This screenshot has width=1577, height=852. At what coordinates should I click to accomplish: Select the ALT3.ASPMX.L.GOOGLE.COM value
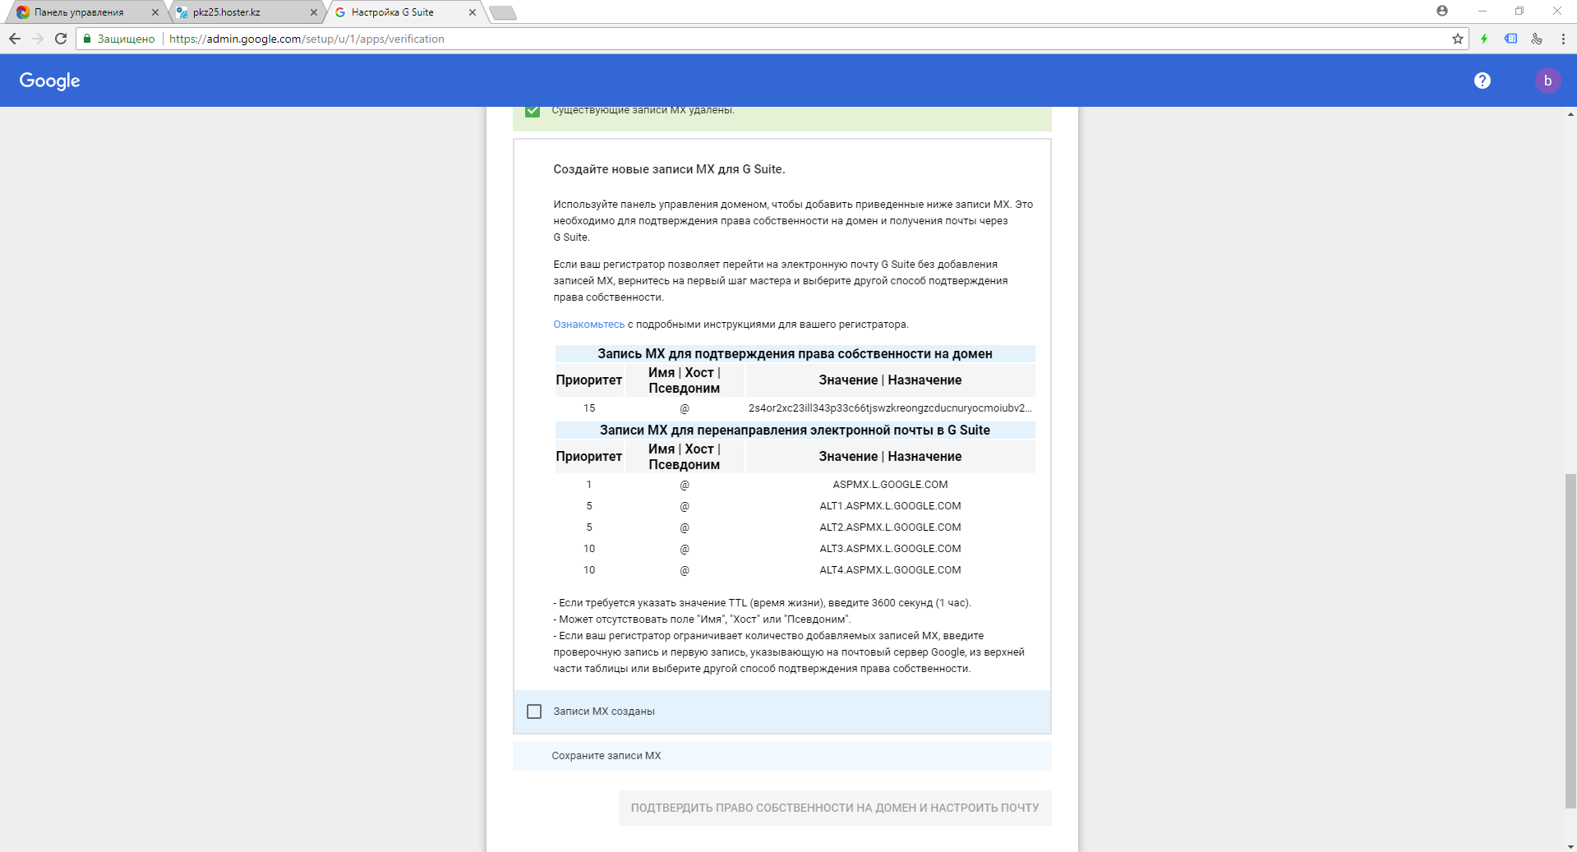pos(890,549)
